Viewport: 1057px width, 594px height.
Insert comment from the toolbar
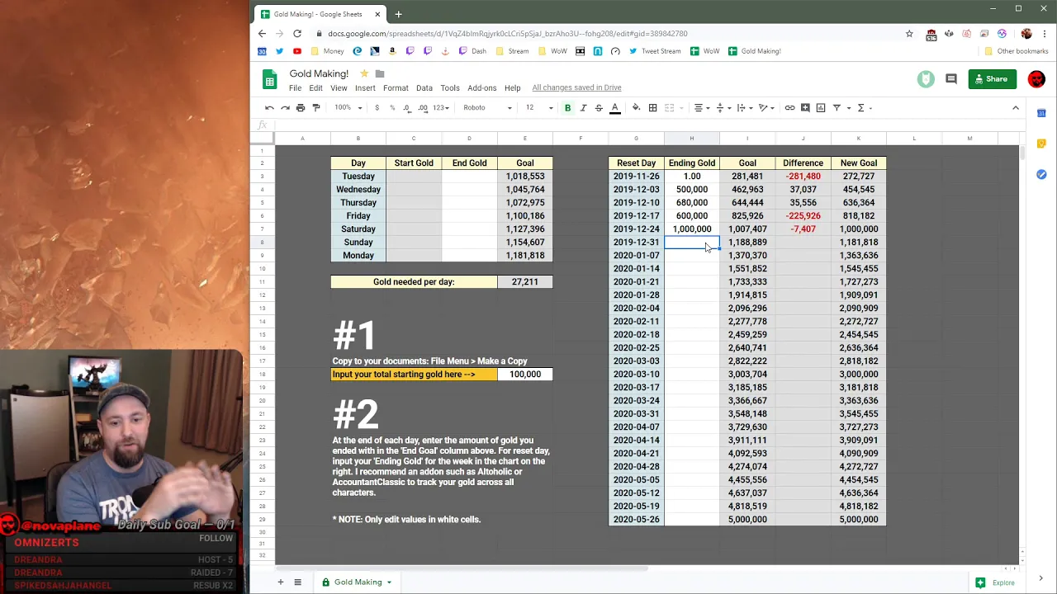805,107
